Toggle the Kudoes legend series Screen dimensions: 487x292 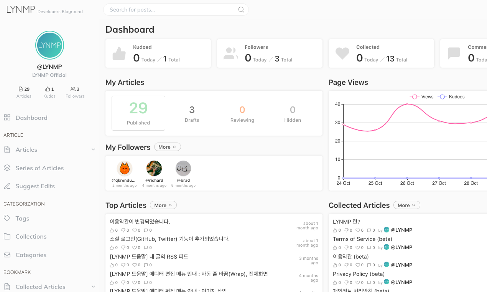click(451, 97)
